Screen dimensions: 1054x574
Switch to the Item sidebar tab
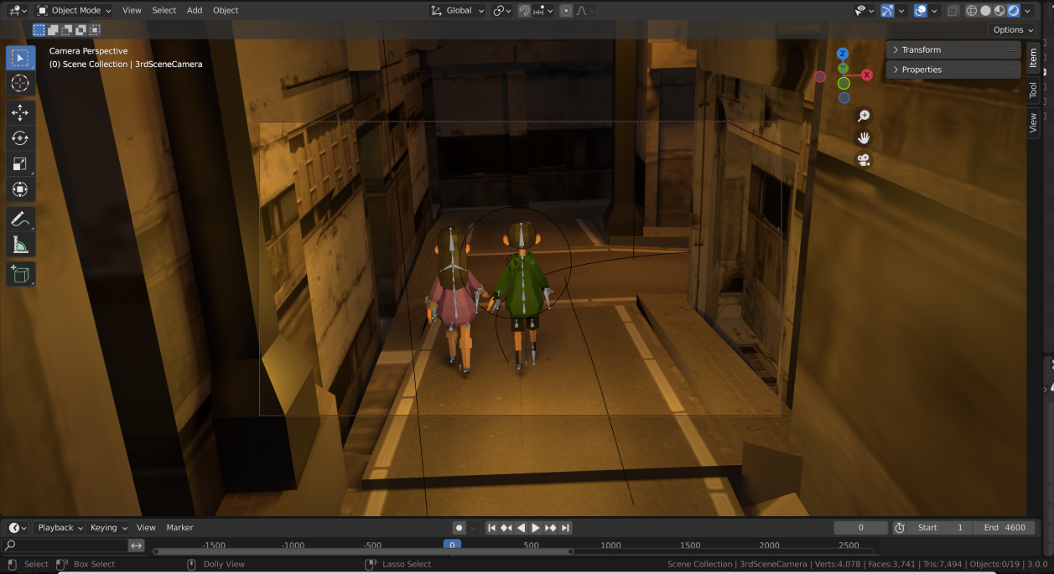1033,57
